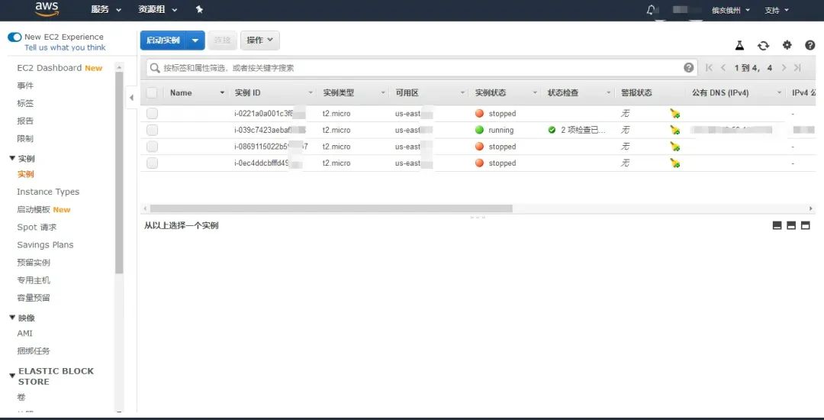
Task: Click the AWS logo home icon
Action: [x=47, y=9]
